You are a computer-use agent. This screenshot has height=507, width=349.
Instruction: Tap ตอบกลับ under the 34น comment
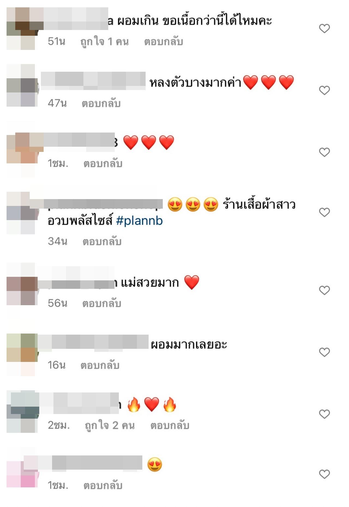pyautogui.click(x=102, y=242)
